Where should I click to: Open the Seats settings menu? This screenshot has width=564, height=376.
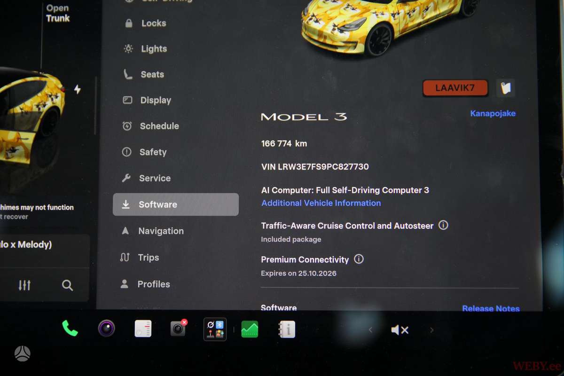coord(152,74)
